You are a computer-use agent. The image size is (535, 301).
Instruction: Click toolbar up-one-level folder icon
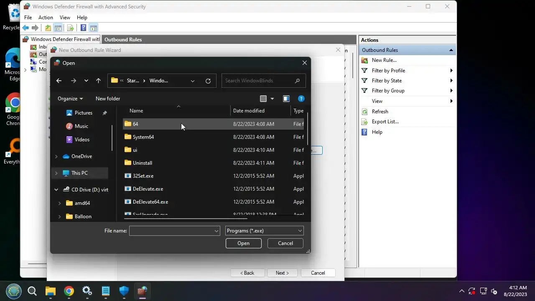48,28
